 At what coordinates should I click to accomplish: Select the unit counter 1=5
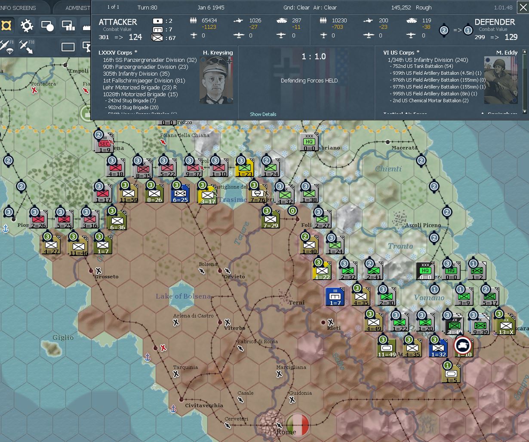451,374
